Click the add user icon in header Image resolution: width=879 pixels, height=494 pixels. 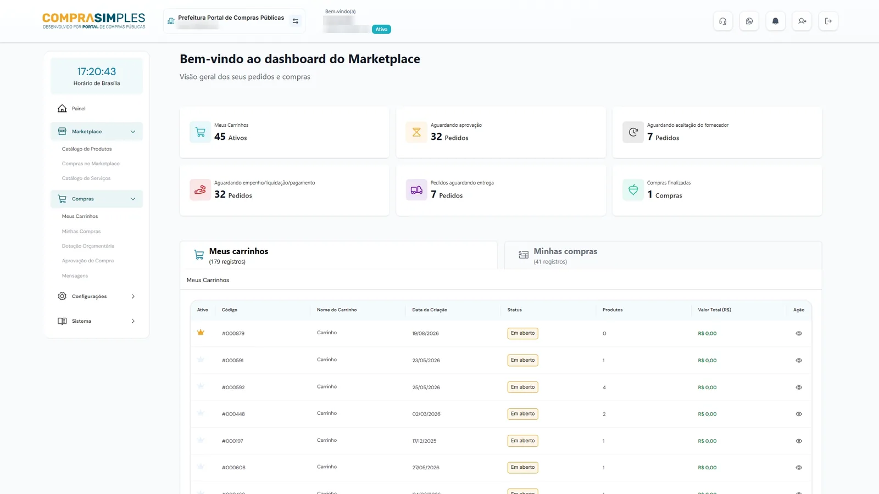pos(802,21)
